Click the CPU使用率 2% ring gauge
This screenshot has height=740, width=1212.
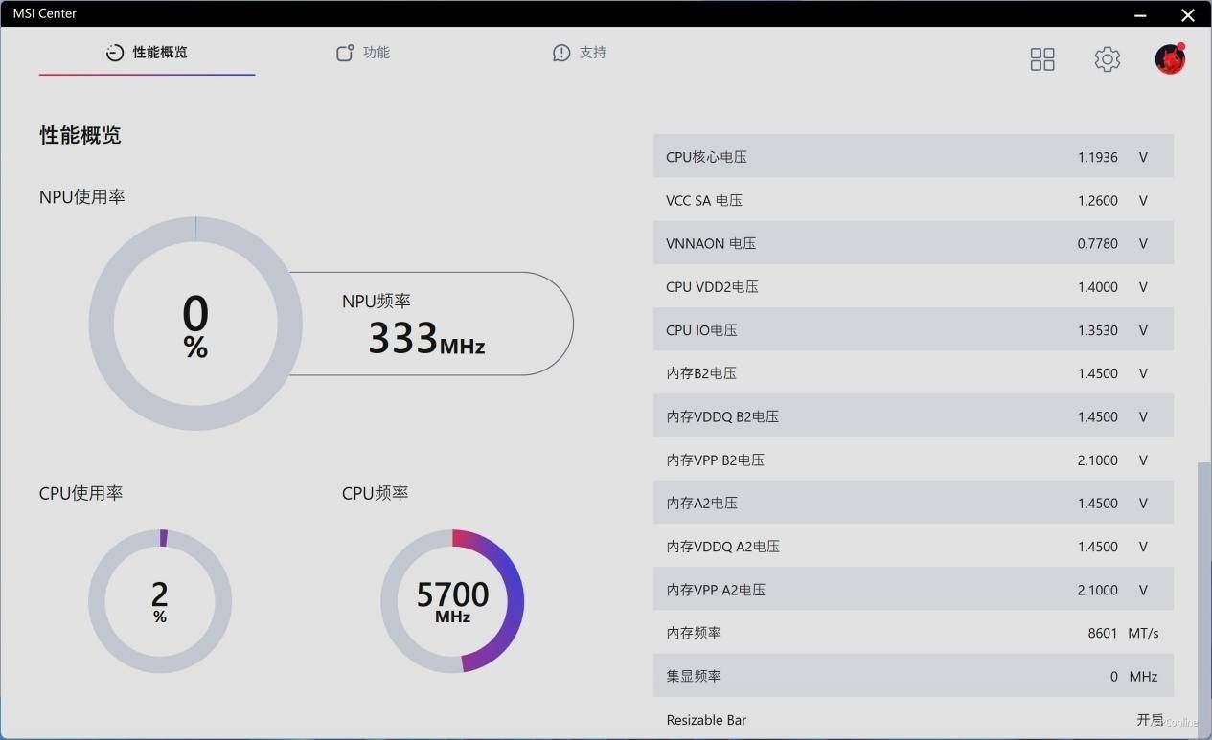pos(160,601)
